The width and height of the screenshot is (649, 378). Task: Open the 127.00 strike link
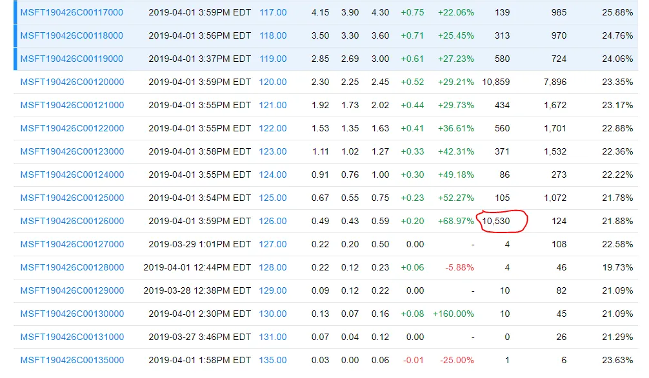pos(273,244)
